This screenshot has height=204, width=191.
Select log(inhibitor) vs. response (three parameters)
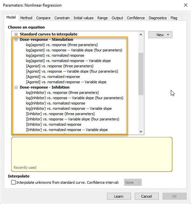pos(62,93)
